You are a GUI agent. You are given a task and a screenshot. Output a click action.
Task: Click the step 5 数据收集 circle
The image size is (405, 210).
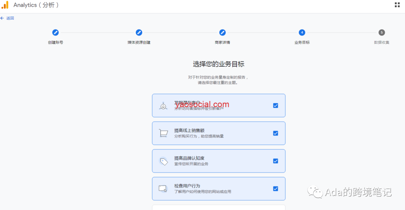pyautogui.click(x=381, y=33)
